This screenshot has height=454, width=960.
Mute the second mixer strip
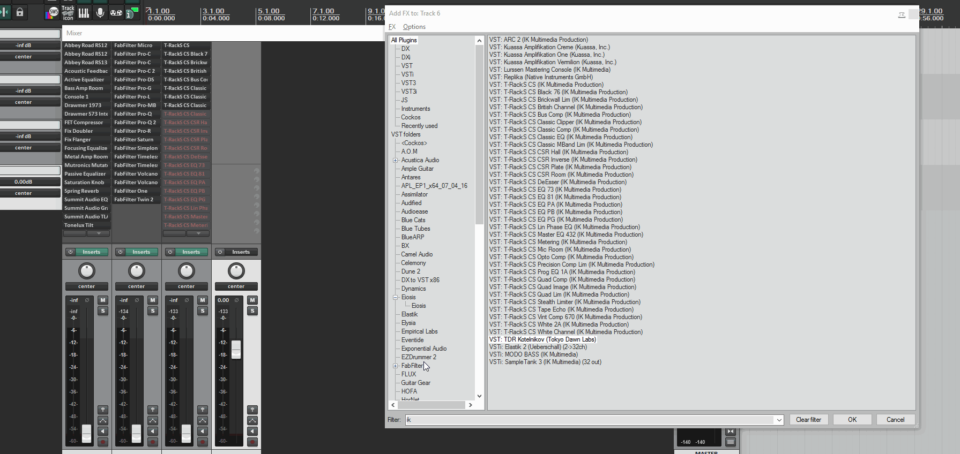point(153,300)
